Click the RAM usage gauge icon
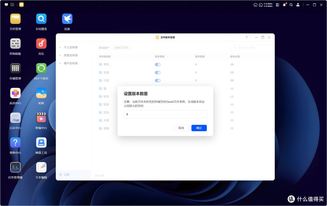This screenshot has width=327, height=206. coord(261,5)
